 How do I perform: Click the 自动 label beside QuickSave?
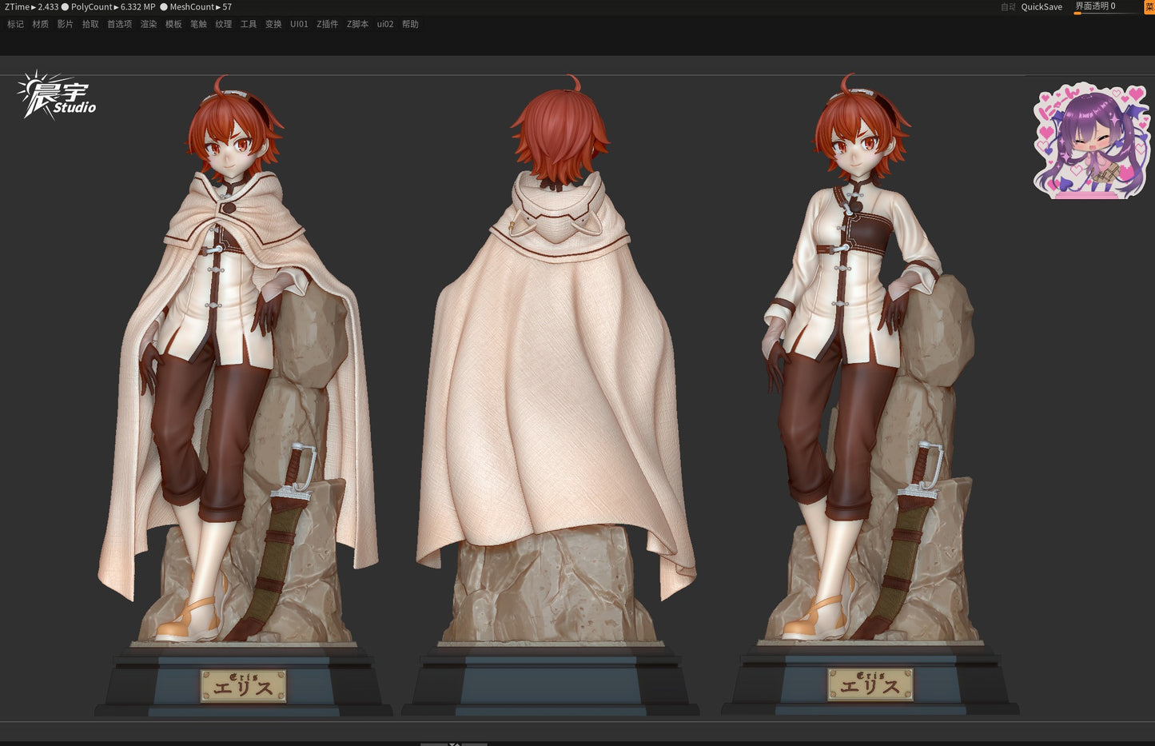(x=1008, y=6)
